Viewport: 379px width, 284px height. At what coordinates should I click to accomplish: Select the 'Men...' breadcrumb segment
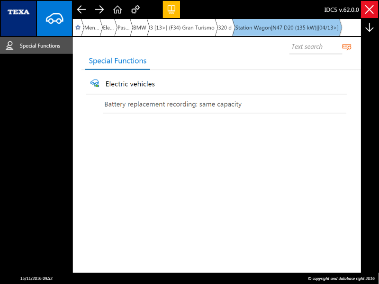[91, 27]
